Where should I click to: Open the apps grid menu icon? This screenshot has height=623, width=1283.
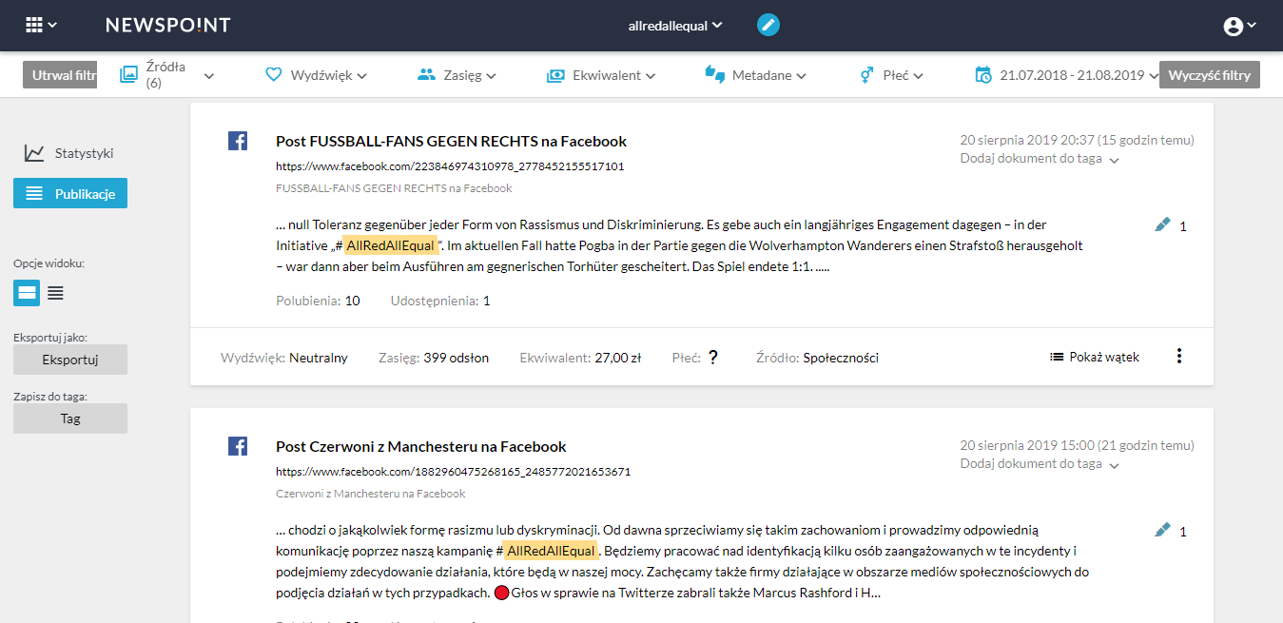(x=35, y=25)
